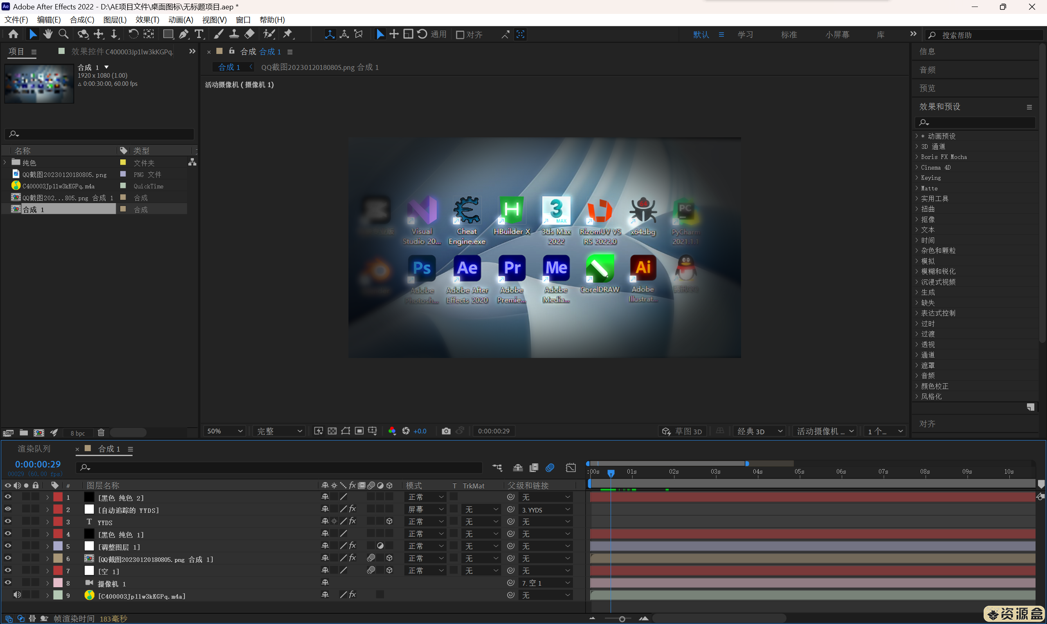This screenshot has width=1047, height=624.
Task: Hide the 摄像机 1 layer
Action: (8, 583)
